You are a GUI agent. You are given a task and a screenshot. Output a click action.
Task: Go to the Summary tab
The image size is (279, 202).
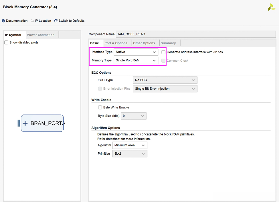(168, 43)
